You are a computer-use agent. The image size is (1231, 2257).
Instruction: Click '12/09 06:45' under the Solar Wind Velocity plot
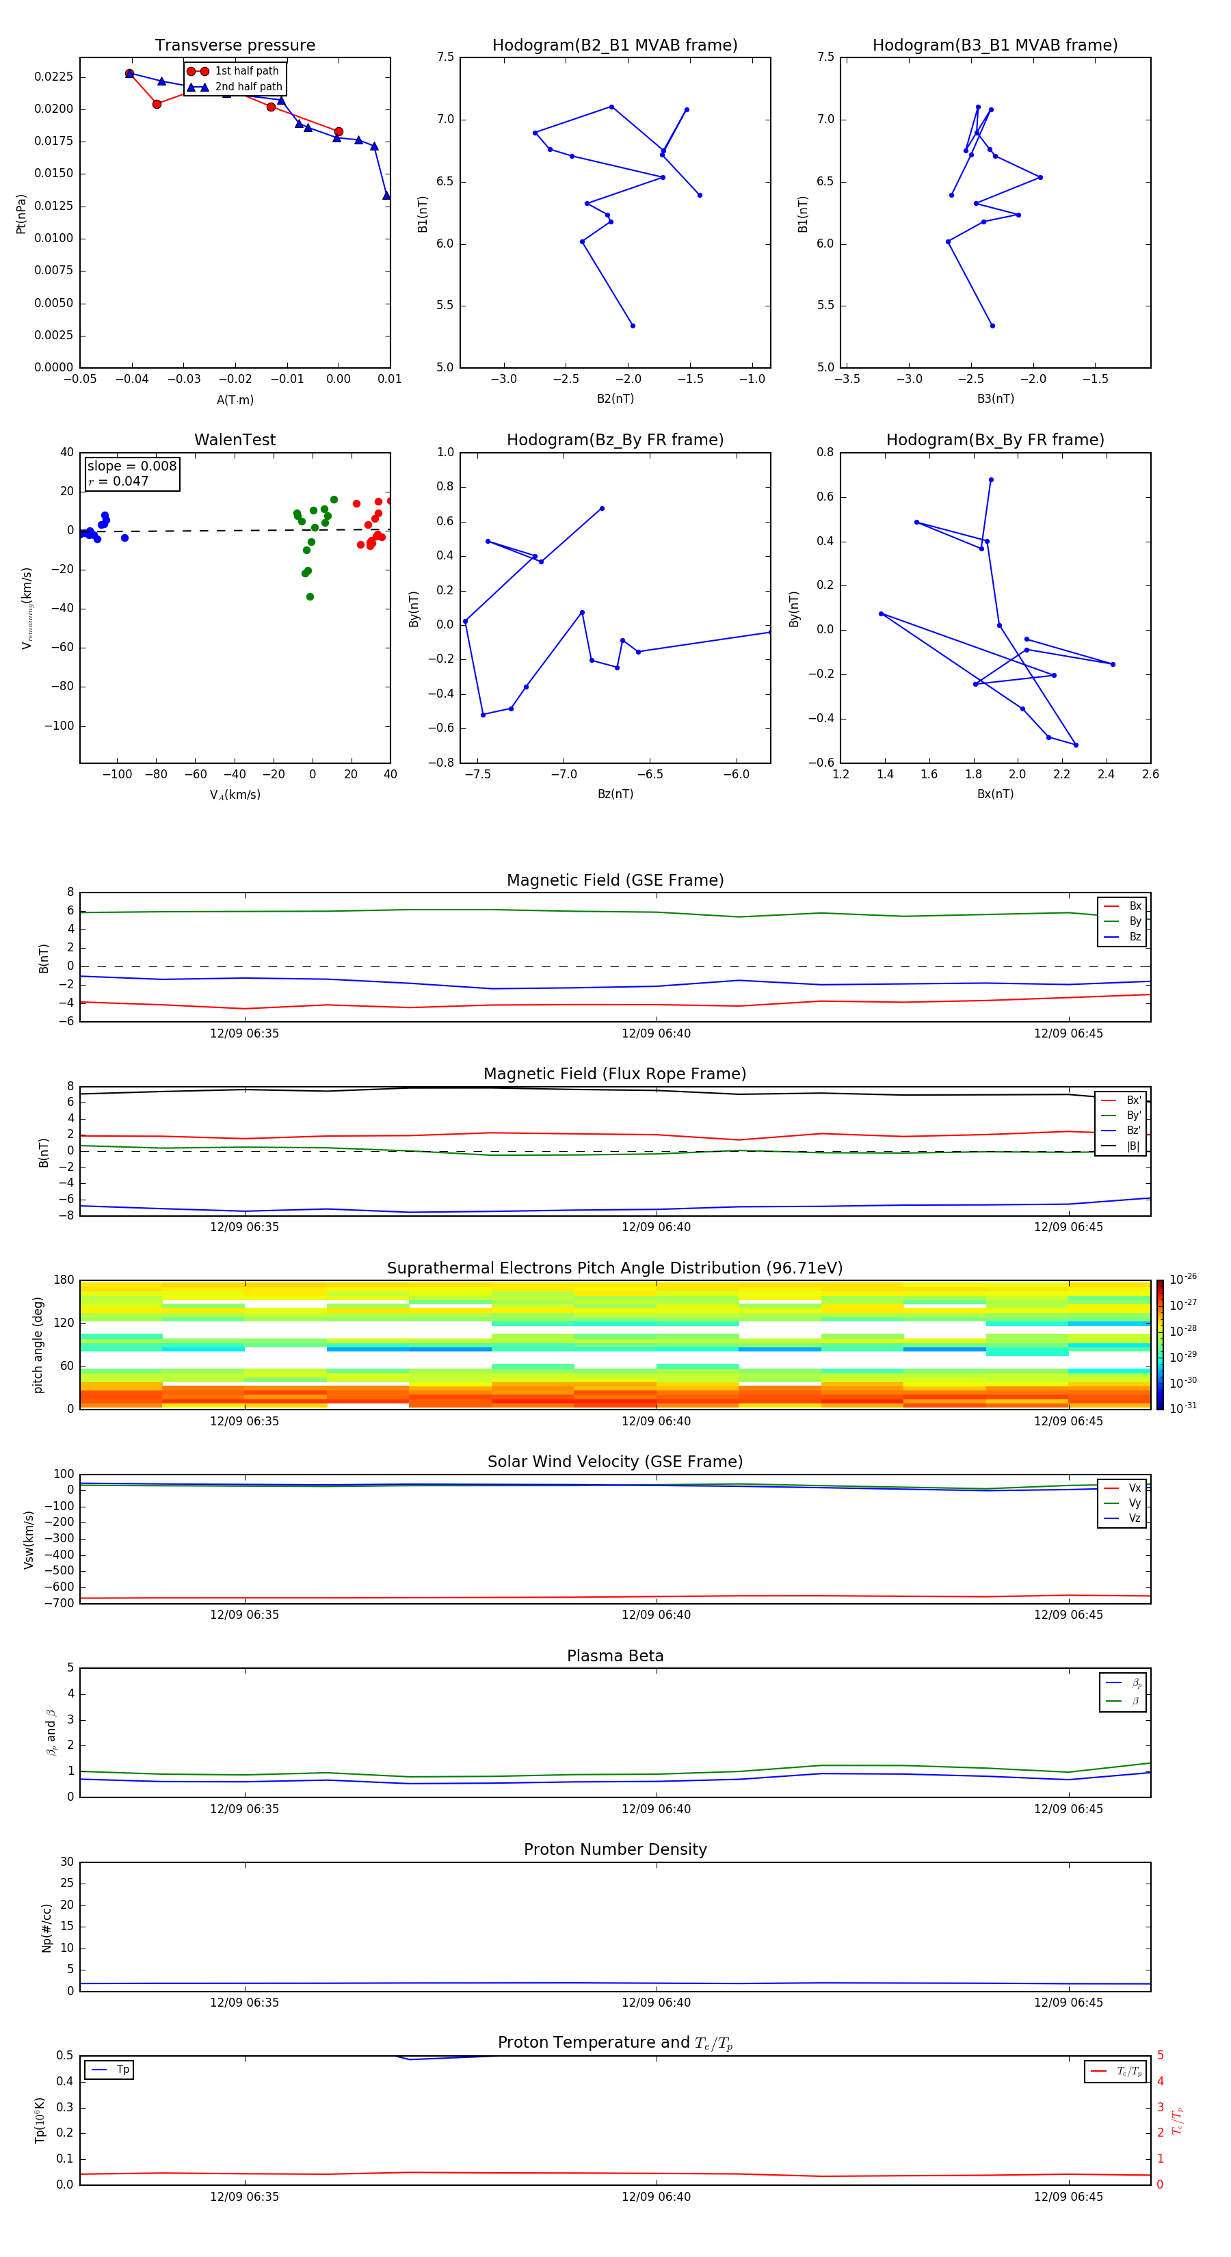coord(1068,1615)
